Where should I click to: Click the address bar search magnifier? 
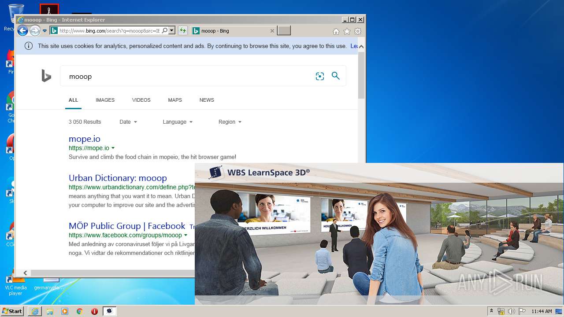(164, 31)
